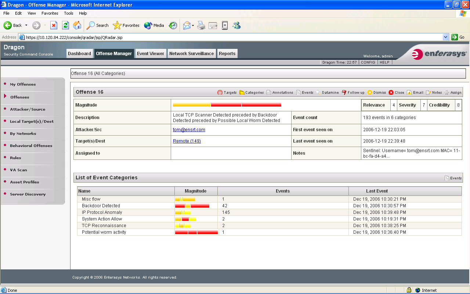Sort by the Last Event column header

[x=405, y=191]
